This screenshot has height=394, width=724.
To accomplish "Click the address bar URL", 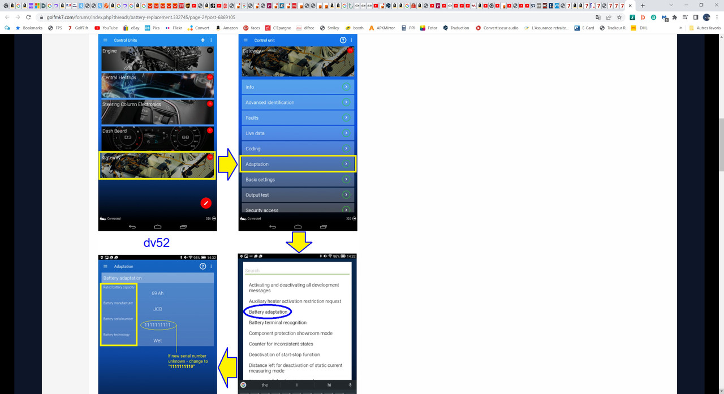I will pos(141,18).
